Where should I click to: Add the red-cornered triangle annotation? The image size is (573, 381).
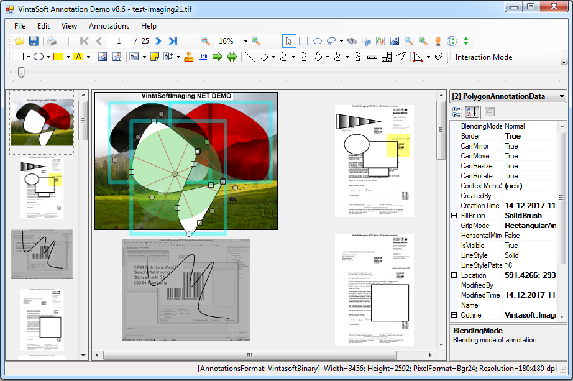click(418, 57)
